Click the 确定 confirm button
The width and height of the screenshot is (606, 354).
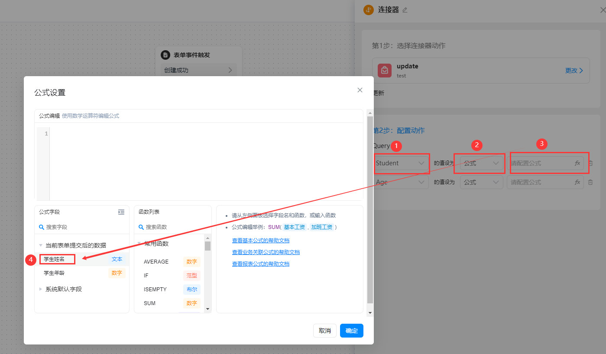click(352, 331)
